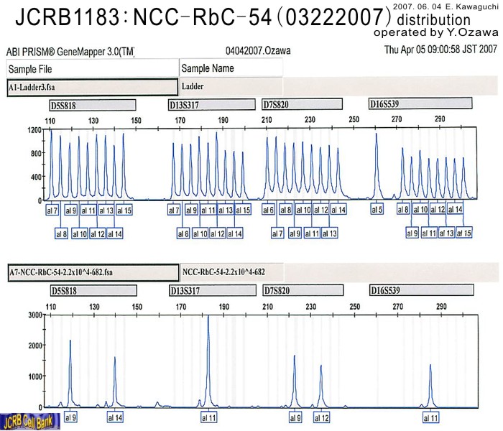Image resolution: width=503 pixels, height=431 pixels.
Task: Select the al 6 label in ladder D7S820
Action: click(268, 210)
